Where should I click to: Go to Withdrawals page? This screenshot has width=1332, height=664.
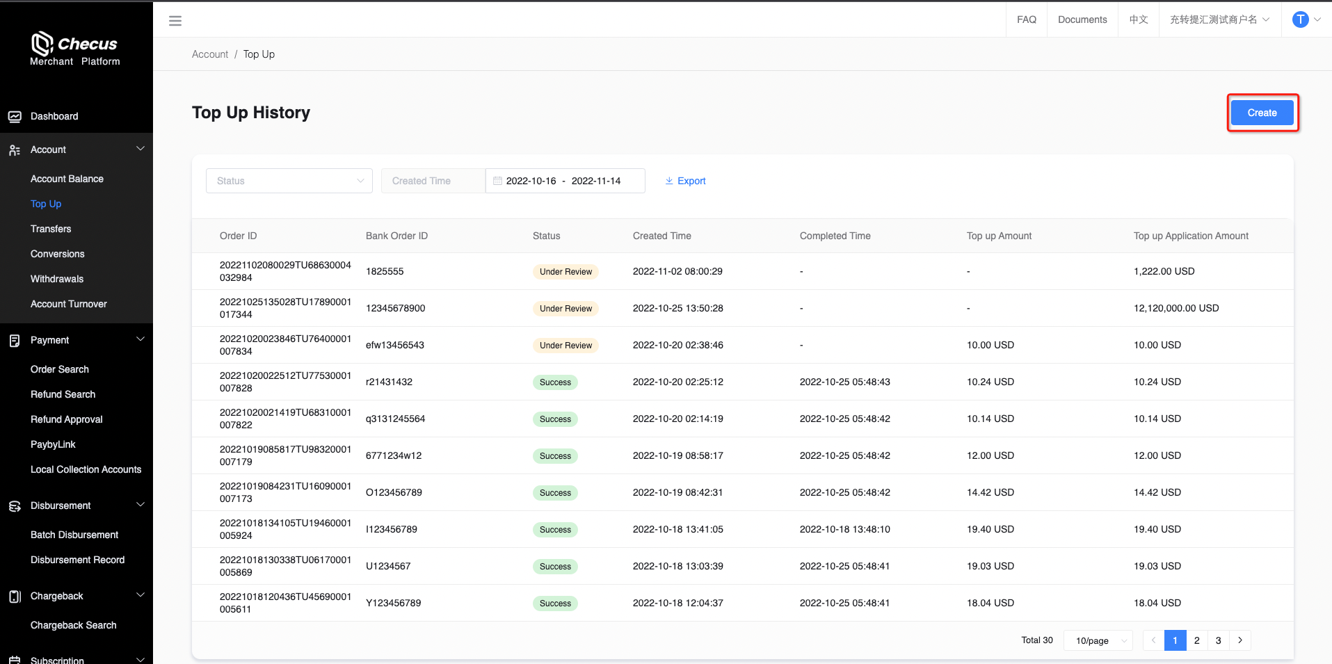coord(57,279)
